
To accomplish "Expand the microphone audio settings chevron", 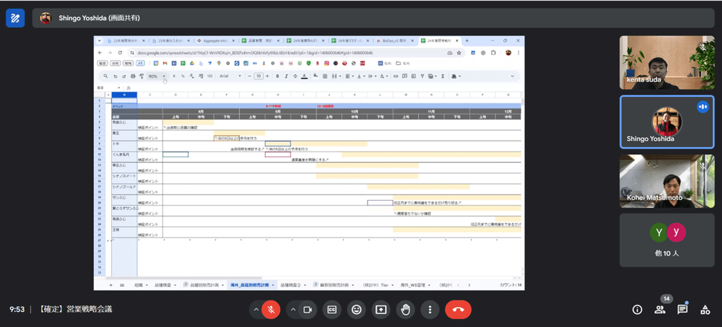I will pyautogui.click(x=256, y=310).
